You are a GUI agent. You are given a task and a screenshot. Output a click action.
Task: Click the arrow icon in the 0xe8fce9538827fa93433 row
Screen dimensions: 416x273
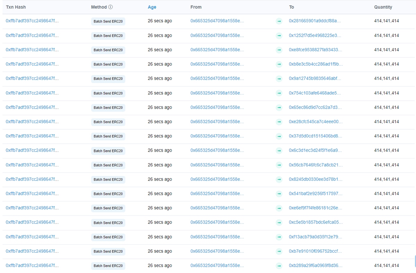(x=279, y=50)
